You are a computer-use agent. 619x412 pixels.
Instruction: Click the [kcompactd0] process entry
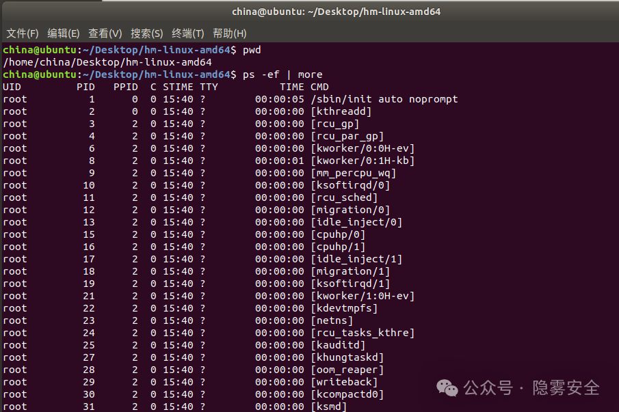point(347,395)
